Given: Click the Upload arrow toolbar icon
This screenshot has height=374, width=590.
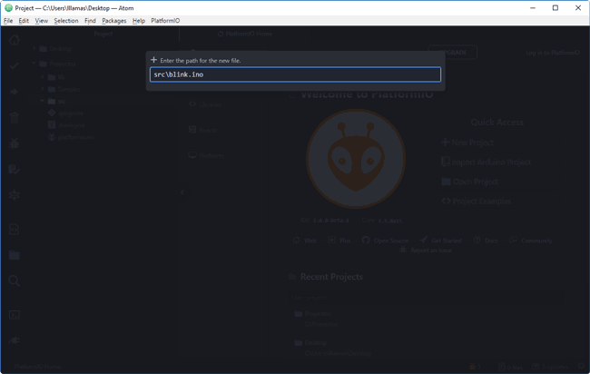Looking at the screenshot, I should tap(15, 92).
